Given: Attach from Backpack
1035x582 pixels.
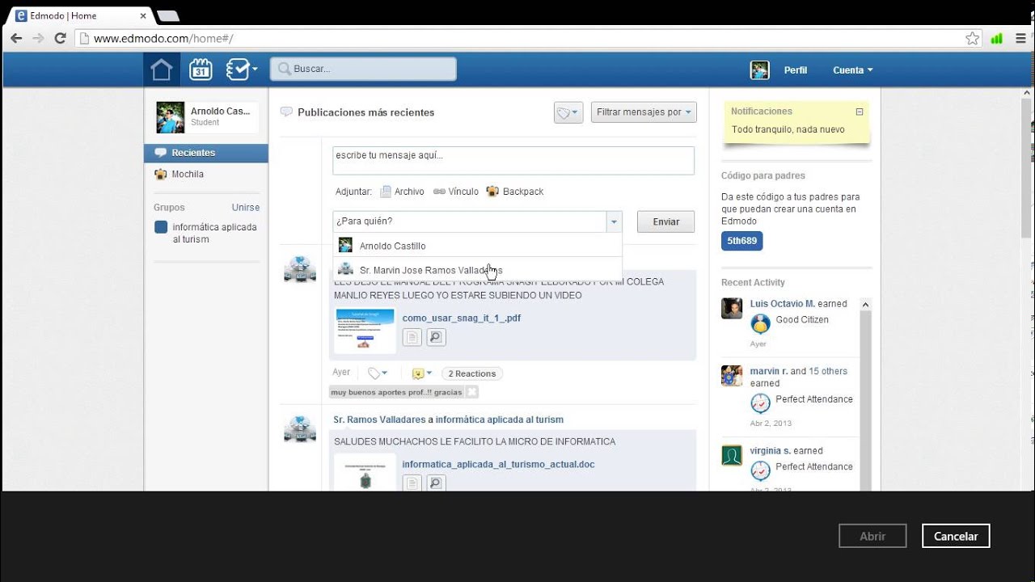Looking at the screenshot, I should (x=514, y=192).
